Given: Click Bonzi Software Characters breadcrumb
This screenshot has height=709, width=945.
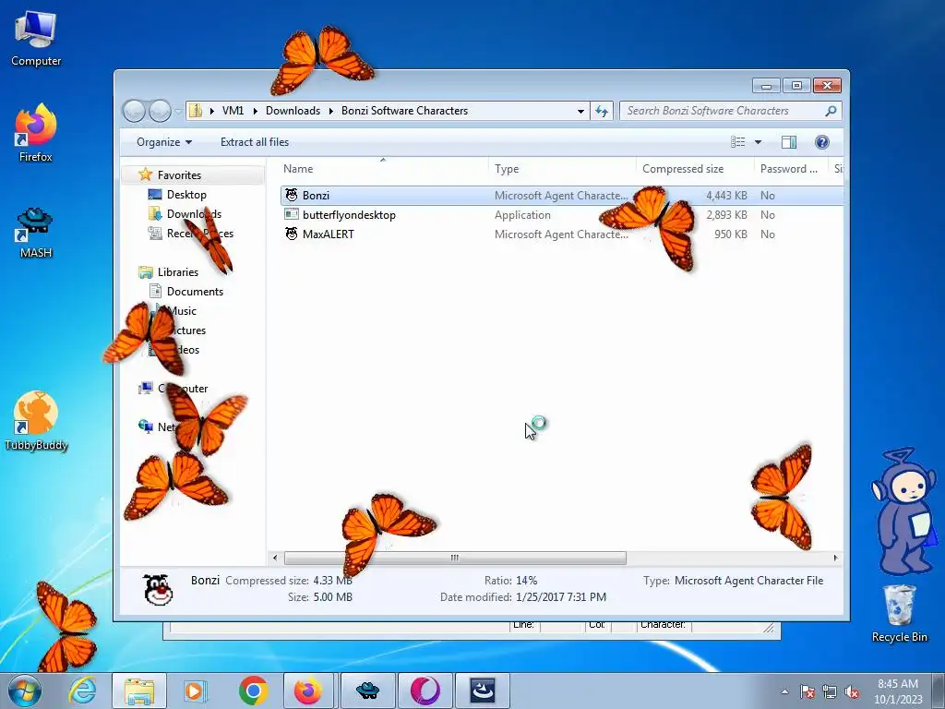Looking at the screenshot, I should pos(404,111).
